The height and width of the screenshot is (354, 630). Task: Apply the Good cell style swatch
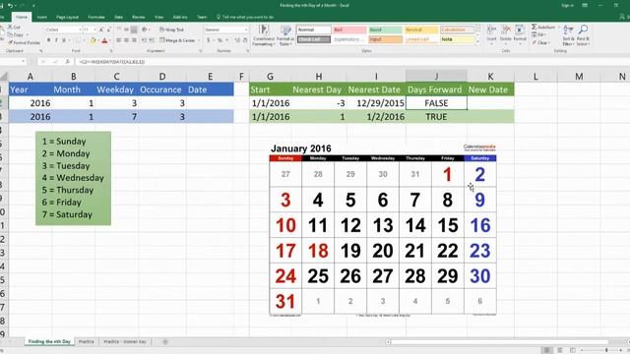[x=385, y=29]
